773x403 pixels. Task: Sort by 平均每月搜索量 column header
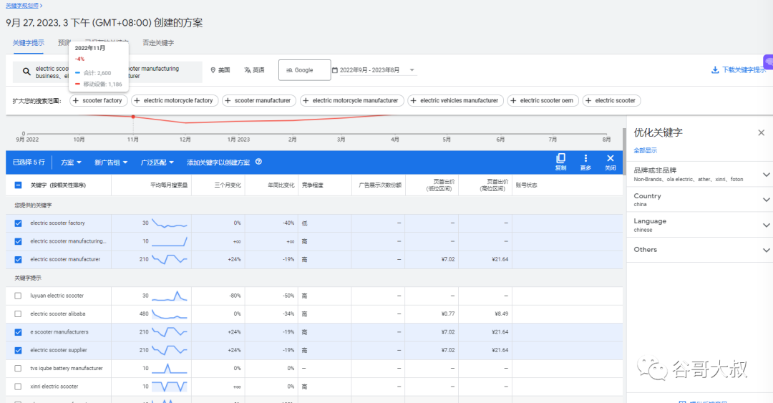169,185
